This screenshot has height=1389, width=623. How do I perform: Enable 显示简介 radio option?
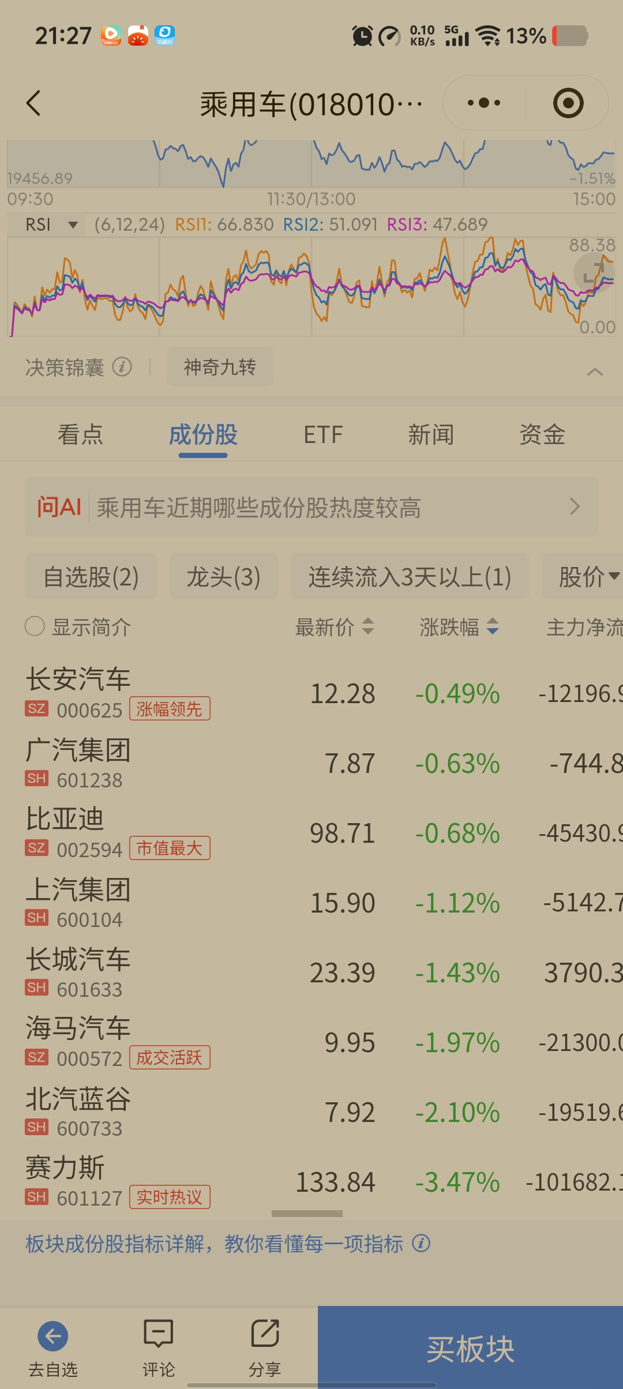coord(35,626)
